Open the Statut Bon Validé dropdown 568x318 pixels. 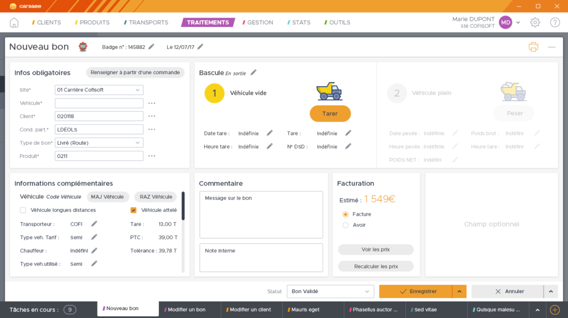click(367, 292)
